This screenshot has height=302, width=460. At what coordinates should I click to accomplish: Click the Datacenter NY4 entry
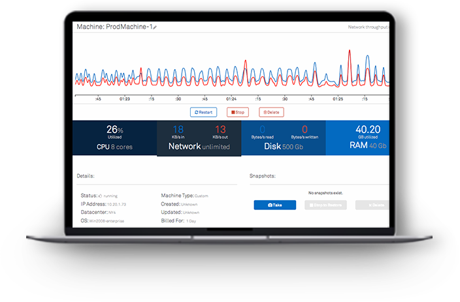[x=98, y=212]
